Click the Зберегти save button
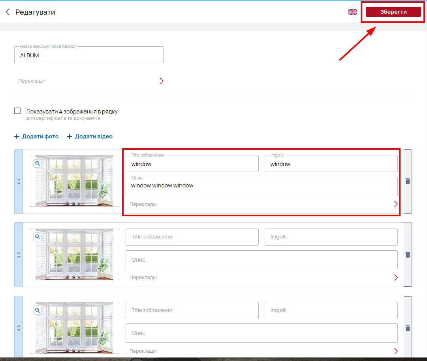Viewport: 427px width, 361px height. [393, 12]
